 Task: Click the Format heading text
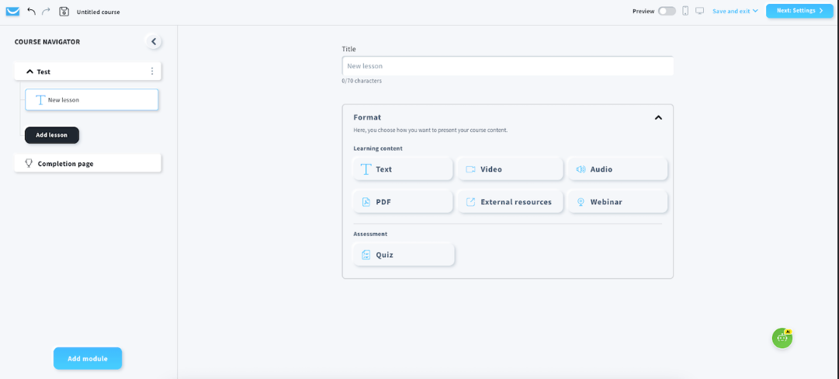(367, 117)
